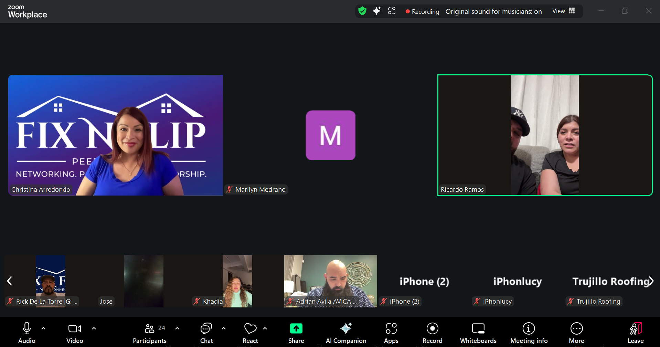660x347 pixels.
Task: Click the green encryption shield icon
Action: pos(362,11)
